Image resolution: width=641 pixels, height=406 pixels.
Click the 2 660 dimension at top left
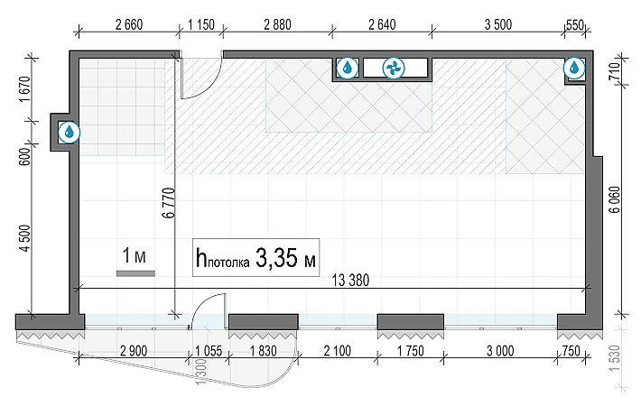click(x=129, y=24)
